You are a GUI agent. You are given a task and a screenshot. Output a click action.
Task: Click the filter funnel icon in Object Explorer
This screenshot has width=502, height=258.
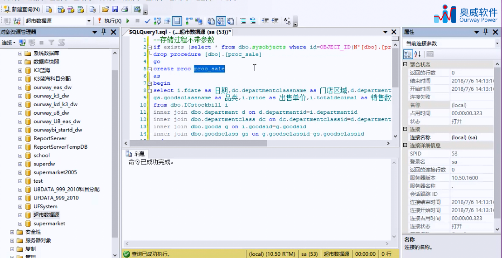coord(51,43)
